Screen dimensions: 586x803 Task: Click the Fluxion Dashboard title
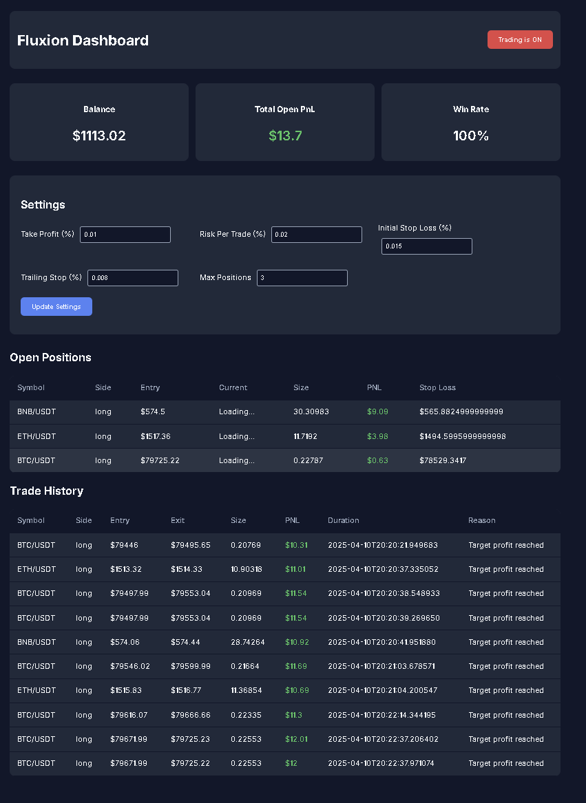(83, 40)
